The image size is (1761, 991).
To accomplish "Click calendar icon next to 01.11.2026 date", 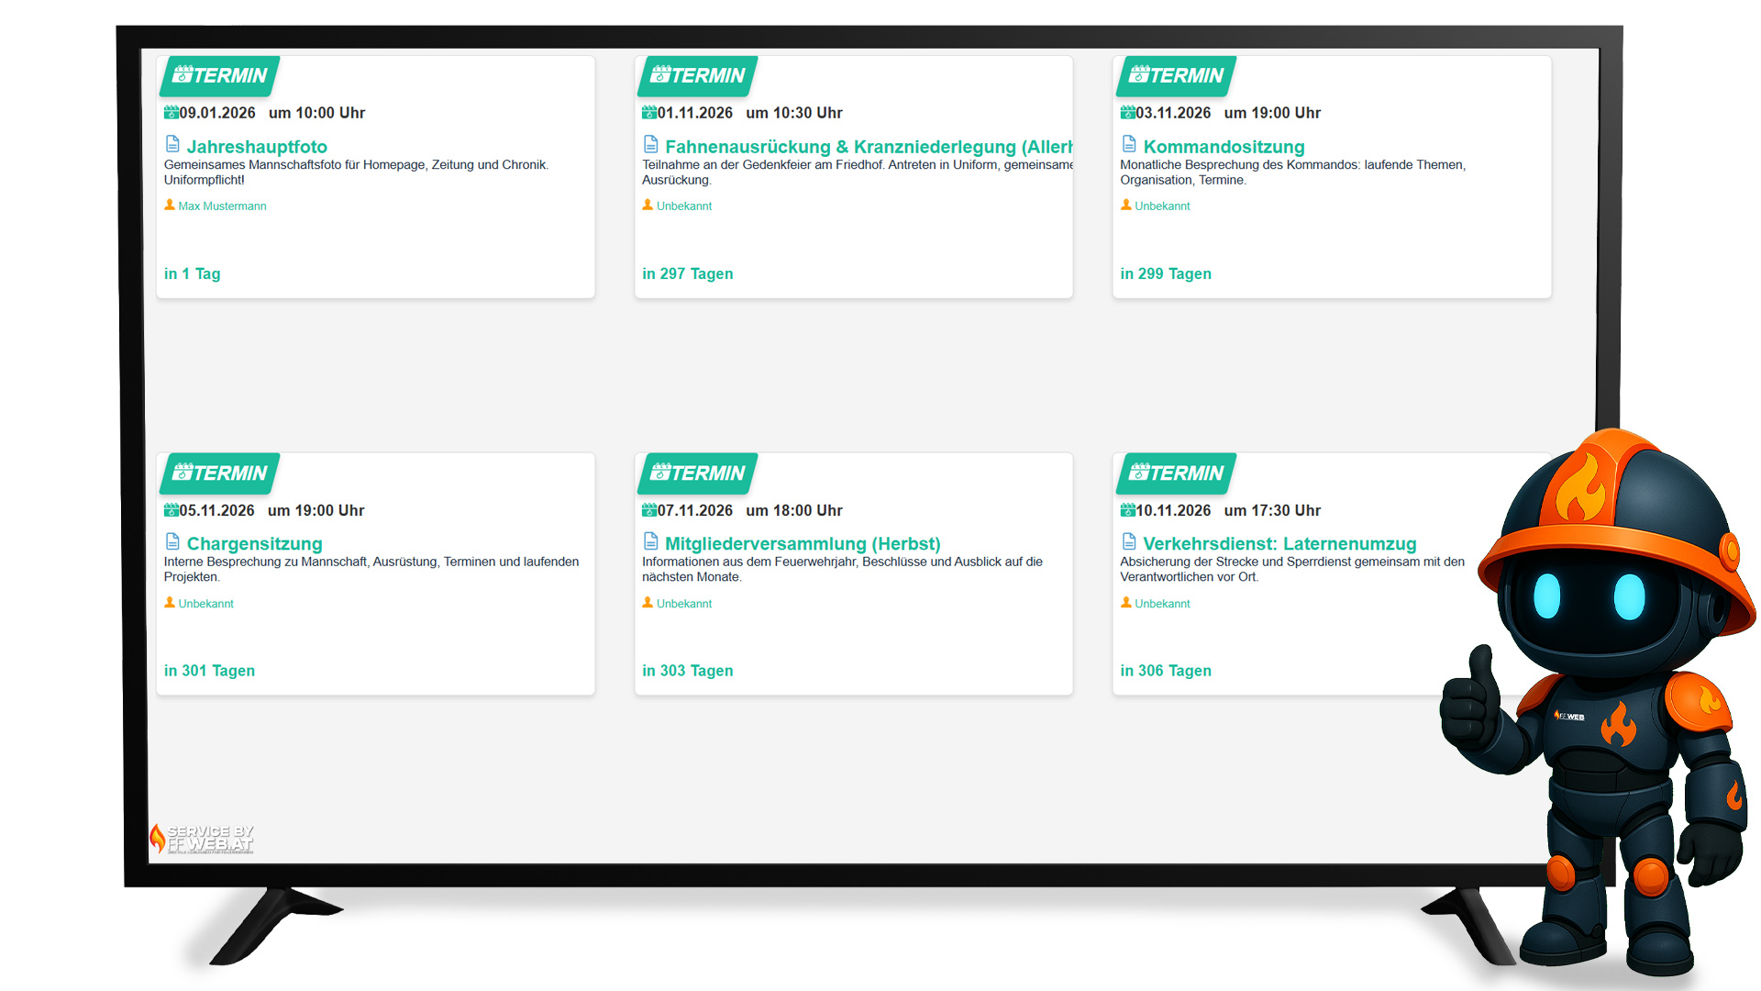I will tap(648, 113).
